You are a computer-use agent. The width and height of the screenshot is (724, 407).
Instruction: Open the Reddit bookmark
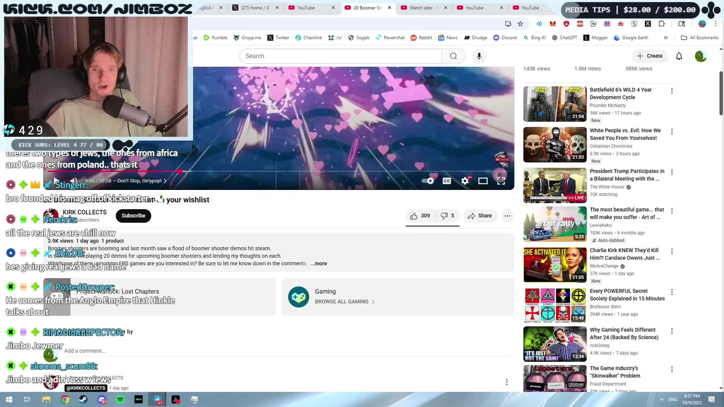421,38
